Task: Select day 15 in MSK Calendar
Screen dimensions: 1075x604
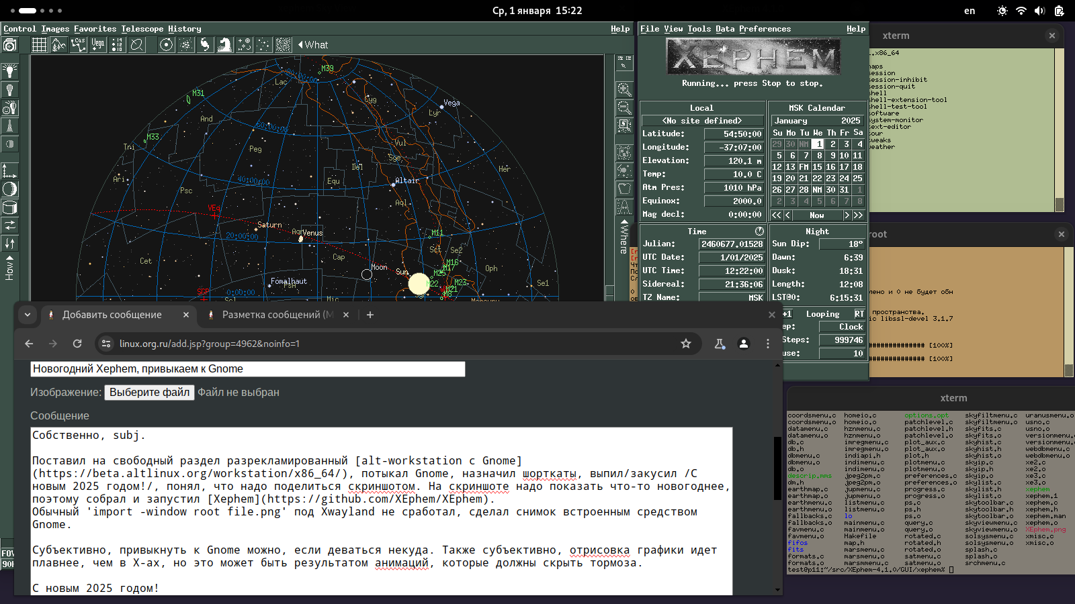Action: [x=817, y=167]
